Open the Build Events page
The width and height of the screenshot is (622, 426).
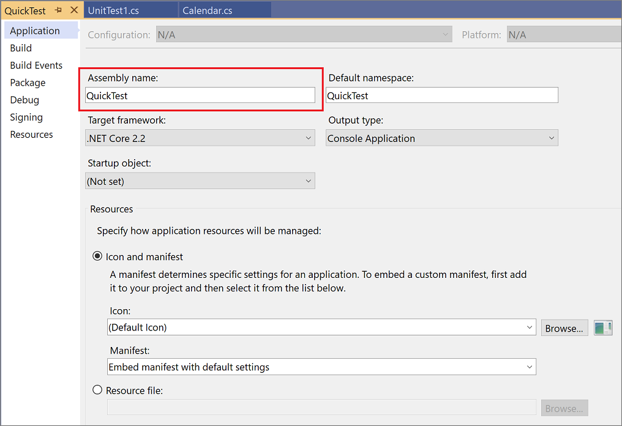[x=36, y=65]
